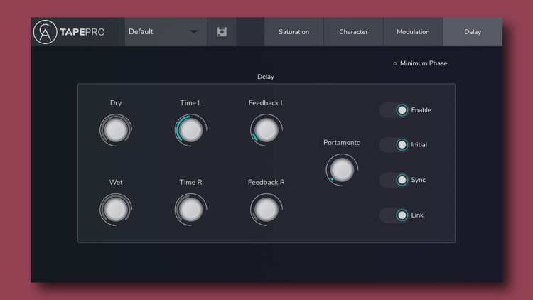Toggle the Sync switch
This screenshot has height=300, width=533.
pyautogui.click(x=394, y=180)
